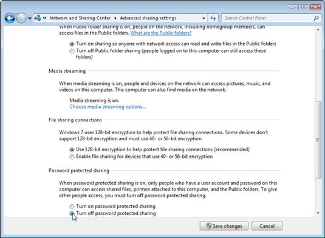
Task: Select Turn off Public folder sharing
Action: pos(72,51)
